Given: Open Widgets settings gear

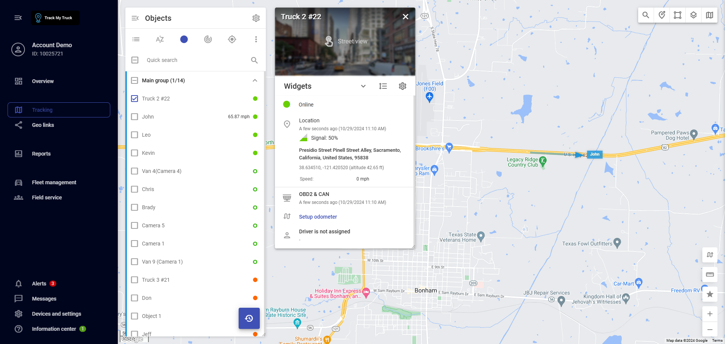Looking at the screenshot, I should [x=403, y=86].
